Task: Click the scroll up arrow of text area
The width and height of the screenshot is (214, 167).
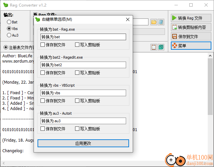Action: 210,56
